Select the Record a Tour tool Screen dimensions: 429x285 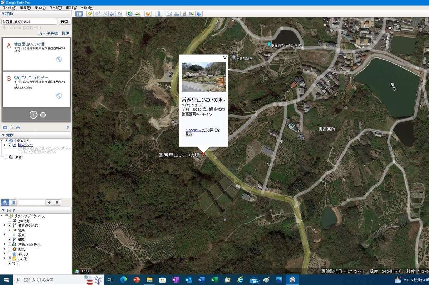click(120, 14)
